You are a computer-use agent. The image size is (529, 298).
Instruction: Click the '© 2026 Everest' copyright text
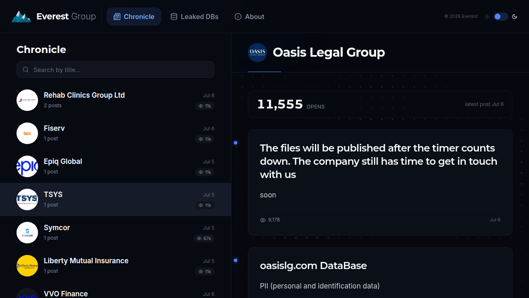click(461, 17)
